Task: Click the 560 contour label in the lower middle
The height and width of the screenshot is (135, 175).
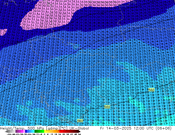Action: pos(107,107)
